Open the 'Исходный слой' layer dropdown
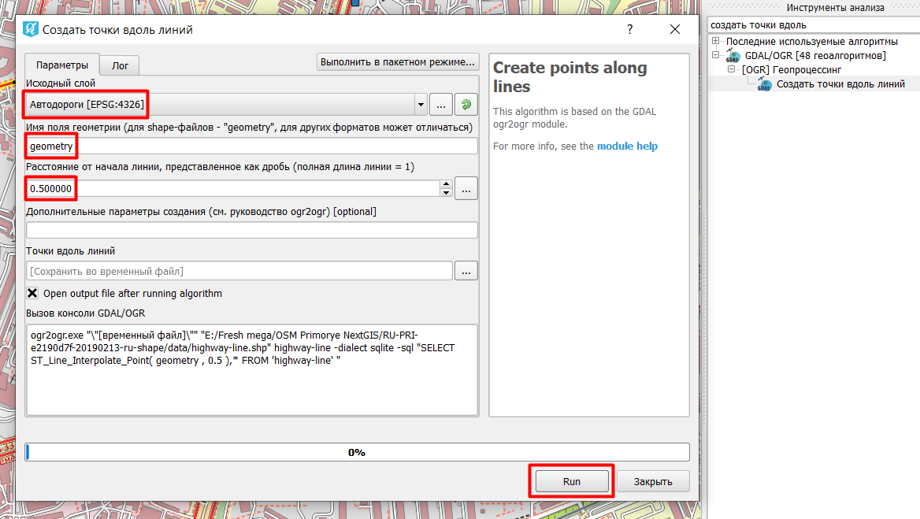The height and width of the screenshot is (519, 920). [421, 105]
